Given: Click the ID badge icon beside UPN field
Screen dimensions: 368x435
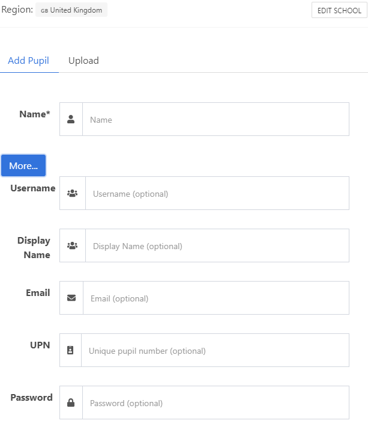Looking at the screenshot, I should 70,350.
